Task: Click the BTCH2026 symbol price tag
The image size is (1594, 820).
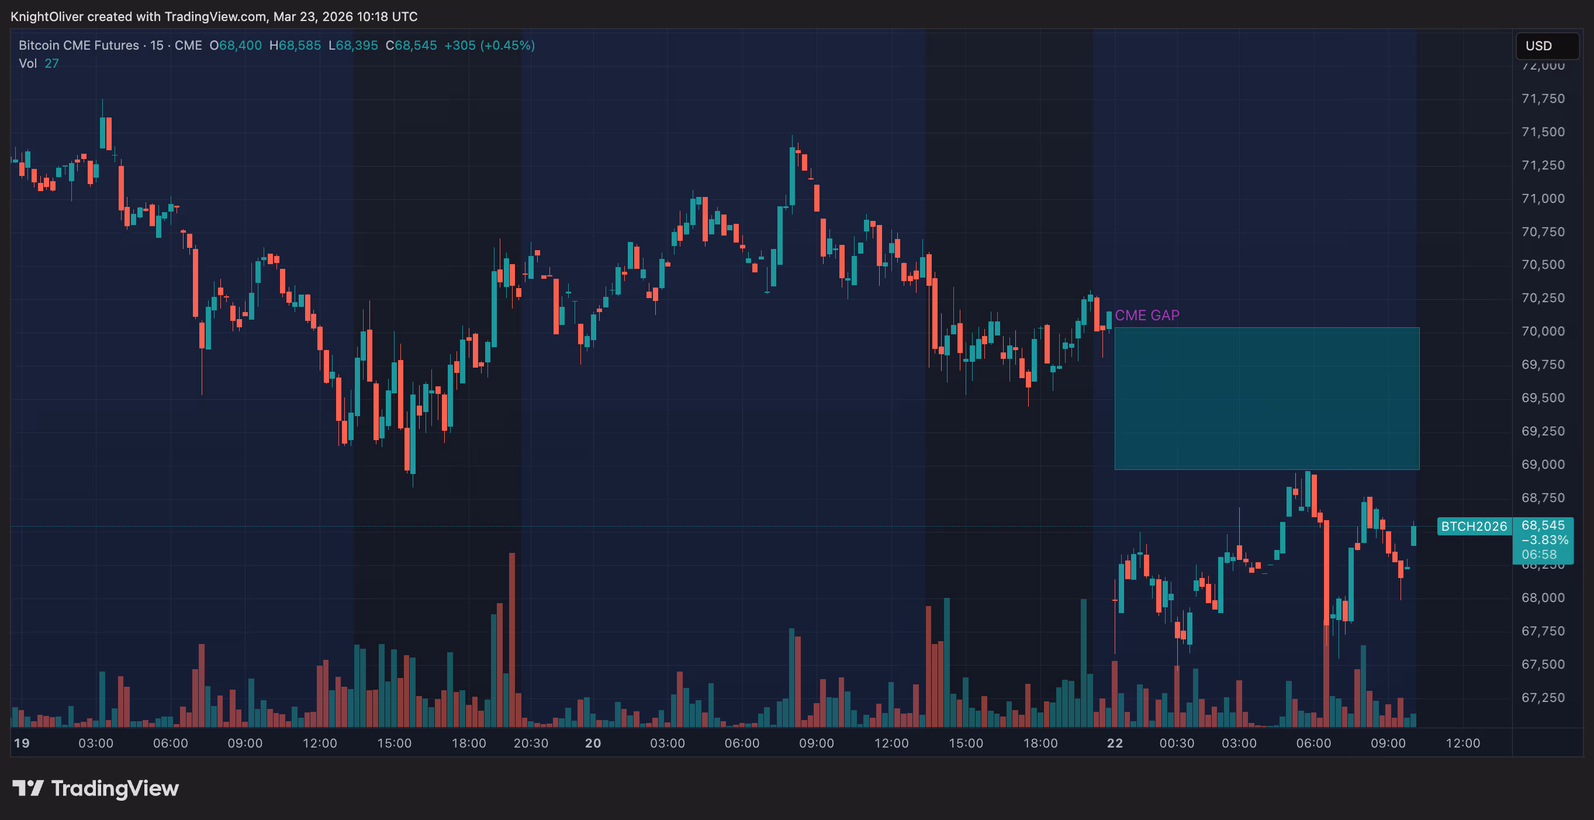Action: [1474, 526]
